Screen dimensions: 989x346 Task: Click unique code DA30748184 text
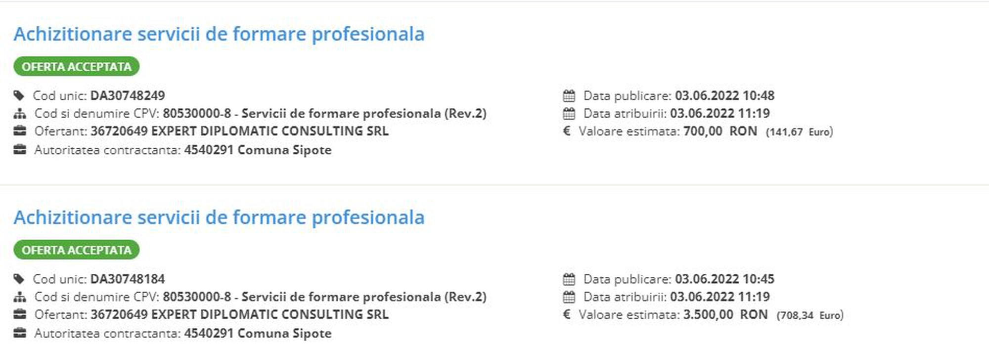tap(128, 279)
